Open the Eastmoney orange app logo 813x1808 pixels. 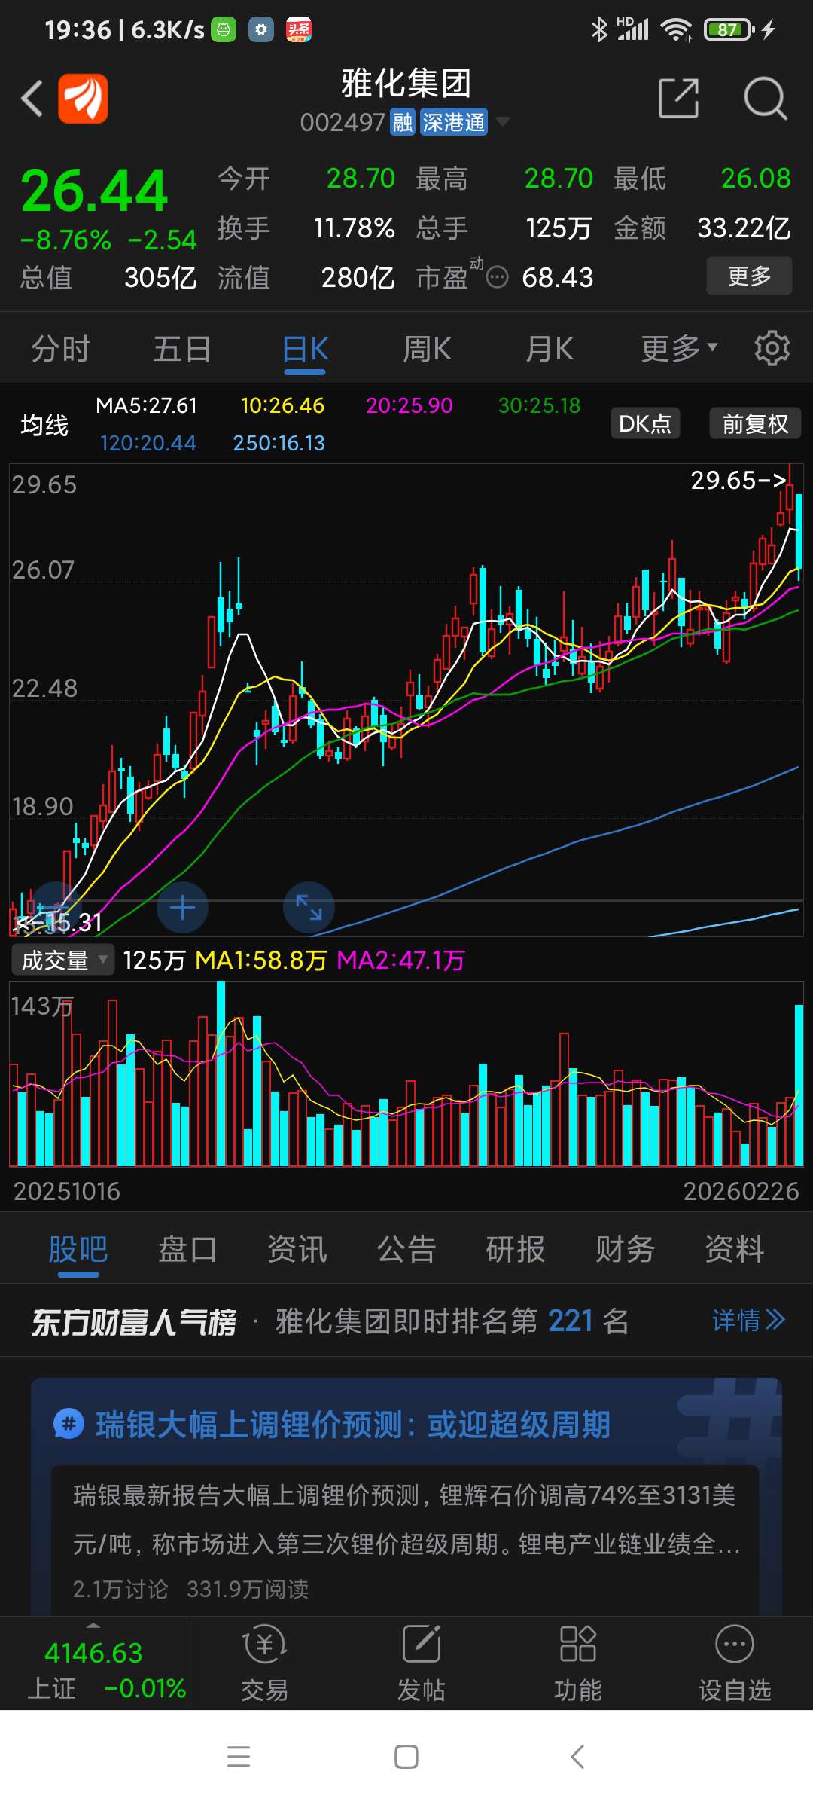click(83, 98)
